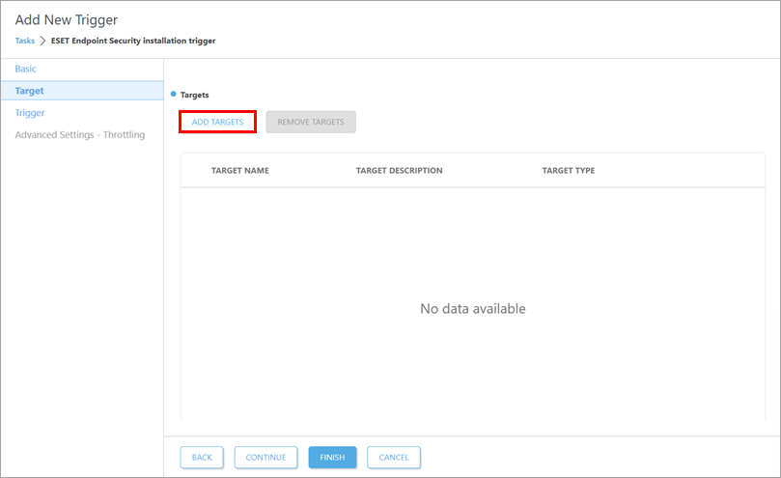Cancel the new trigger wizard
This screenshot has width=781, height=478.
pyautogui.click(x=393, y=457)
